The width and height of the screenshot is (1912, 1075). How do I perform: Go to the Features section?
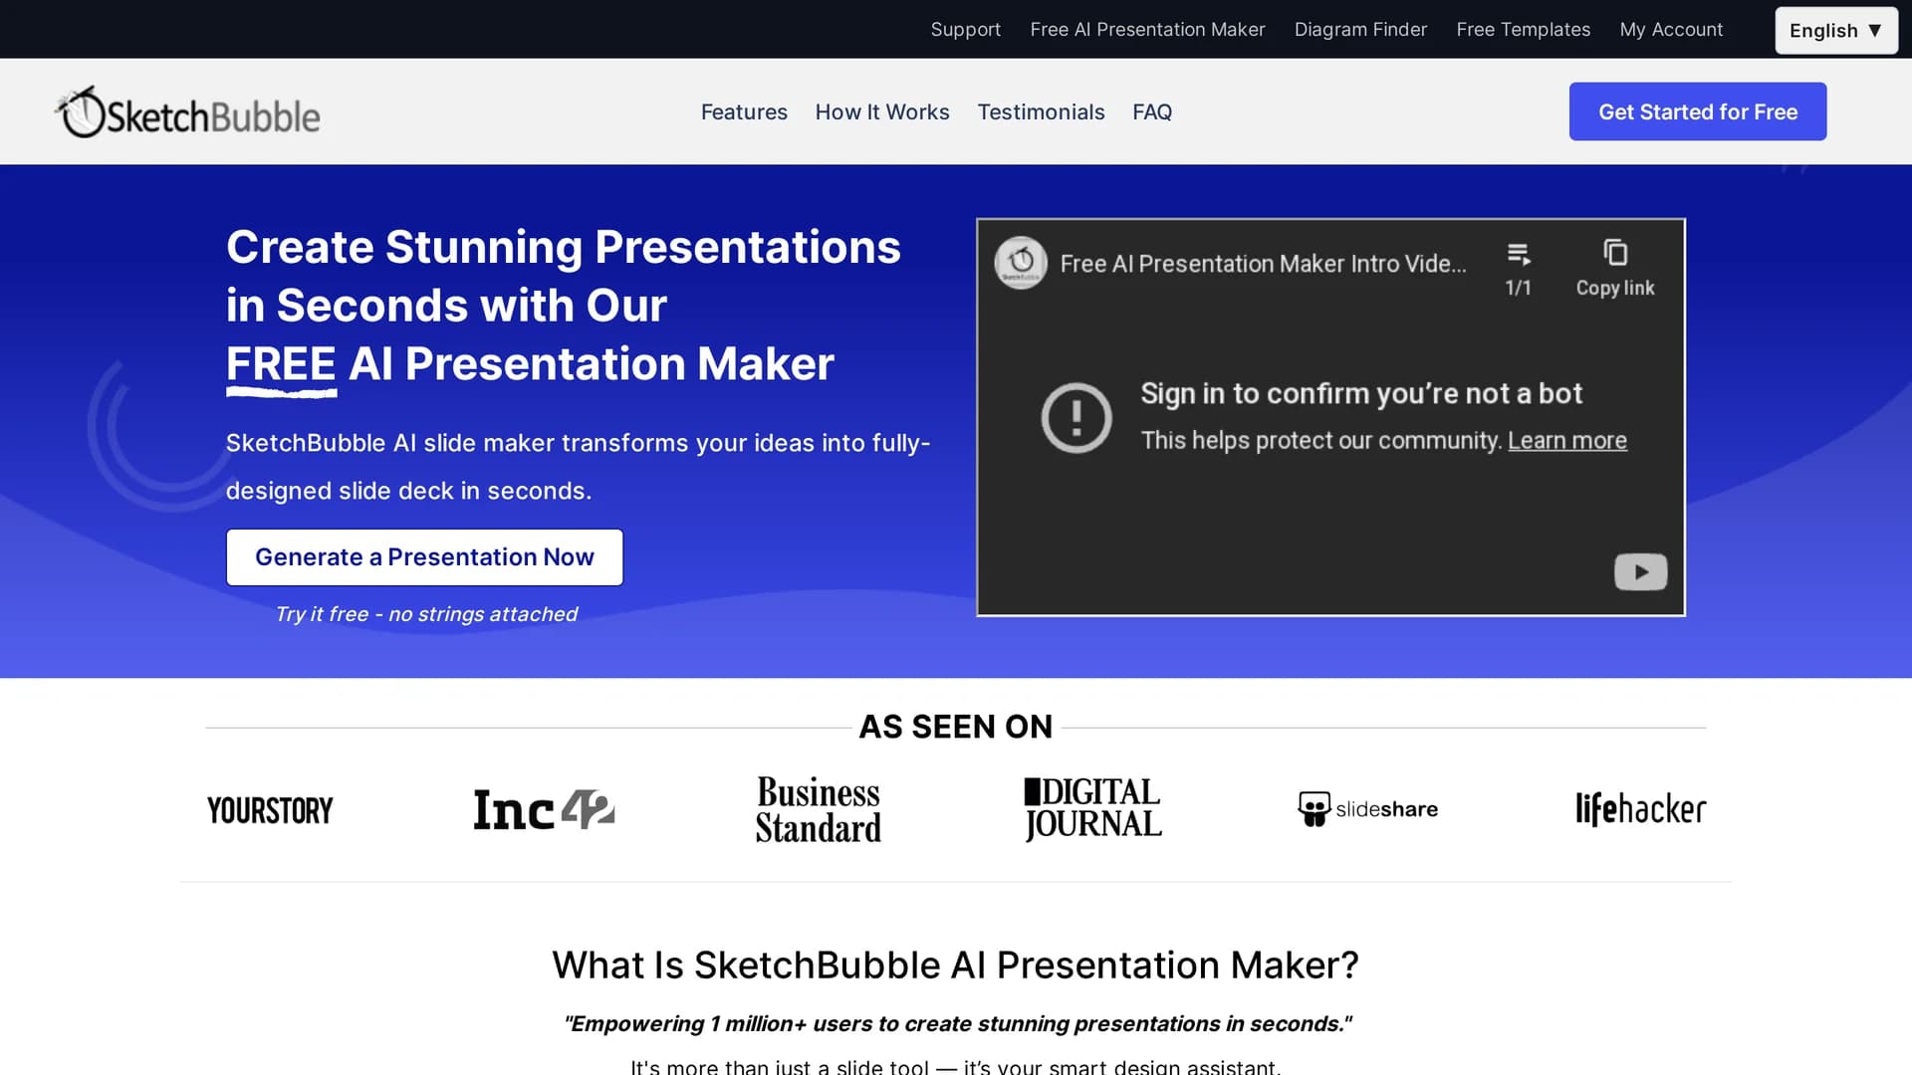[744, 112]
